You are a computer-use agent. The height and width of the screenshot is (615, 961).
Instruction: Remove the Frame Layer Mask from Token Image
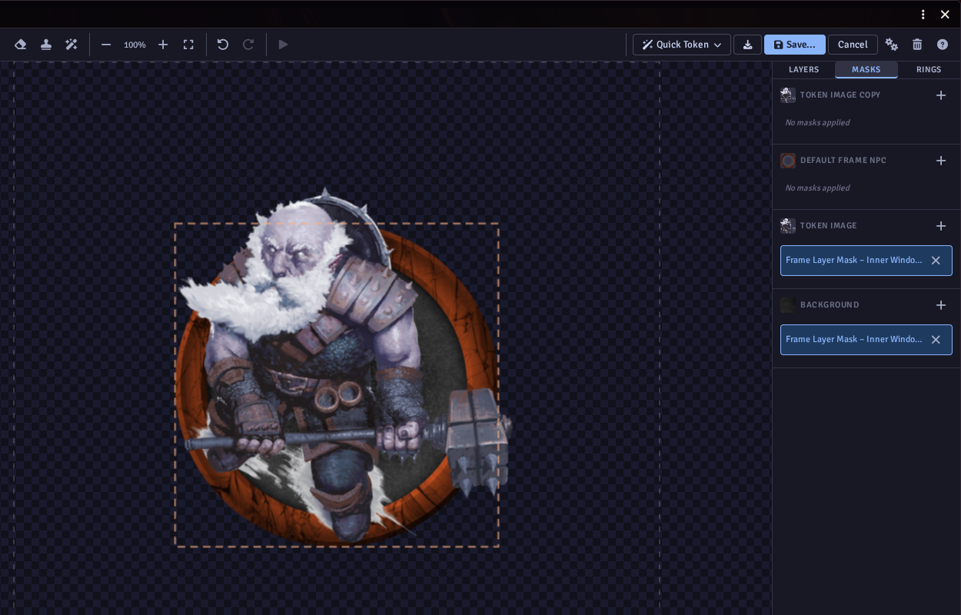coord(936,261)
